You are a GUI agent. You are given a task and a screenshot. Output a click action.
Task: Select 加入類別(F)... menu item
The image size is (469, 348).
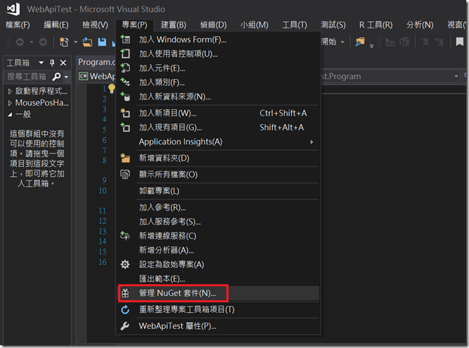219,82
